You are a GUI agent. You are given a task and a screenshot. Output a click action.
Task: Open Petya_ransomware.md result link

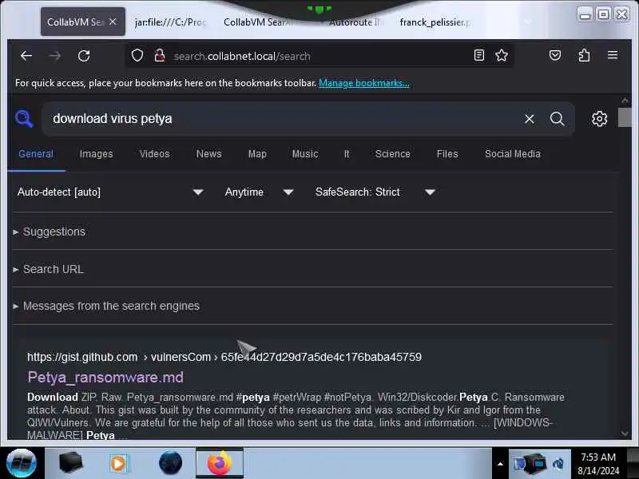pos(105,377)
